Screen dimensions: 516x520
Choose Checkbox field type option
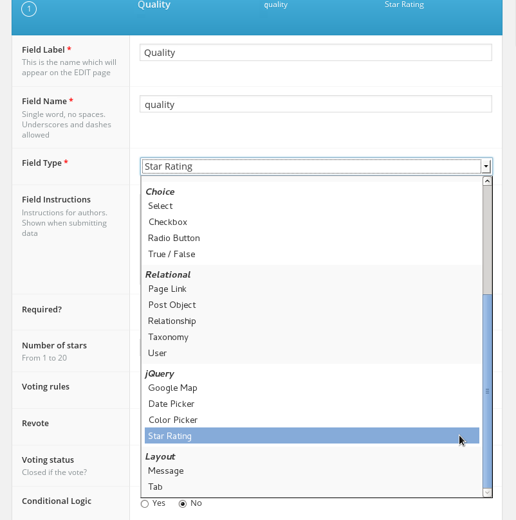coord(168,222)
